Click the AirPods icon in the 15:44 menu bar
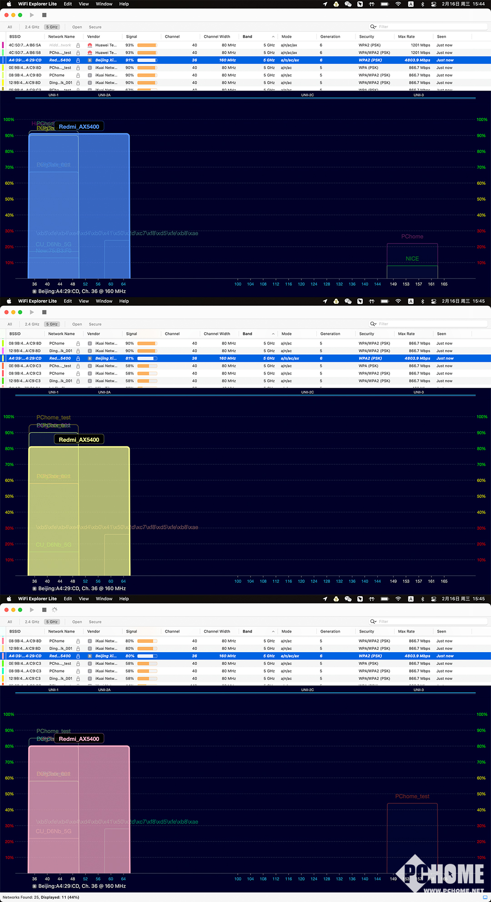491x902 pixels. (x=372, y=4)
